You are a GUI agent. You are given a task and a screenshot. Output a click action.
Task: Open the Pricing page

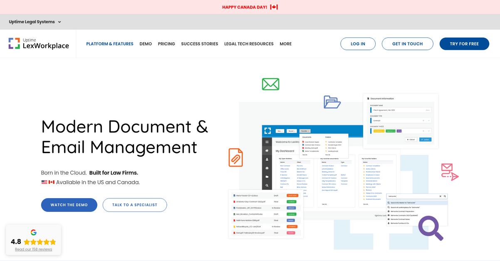(166, 44)
